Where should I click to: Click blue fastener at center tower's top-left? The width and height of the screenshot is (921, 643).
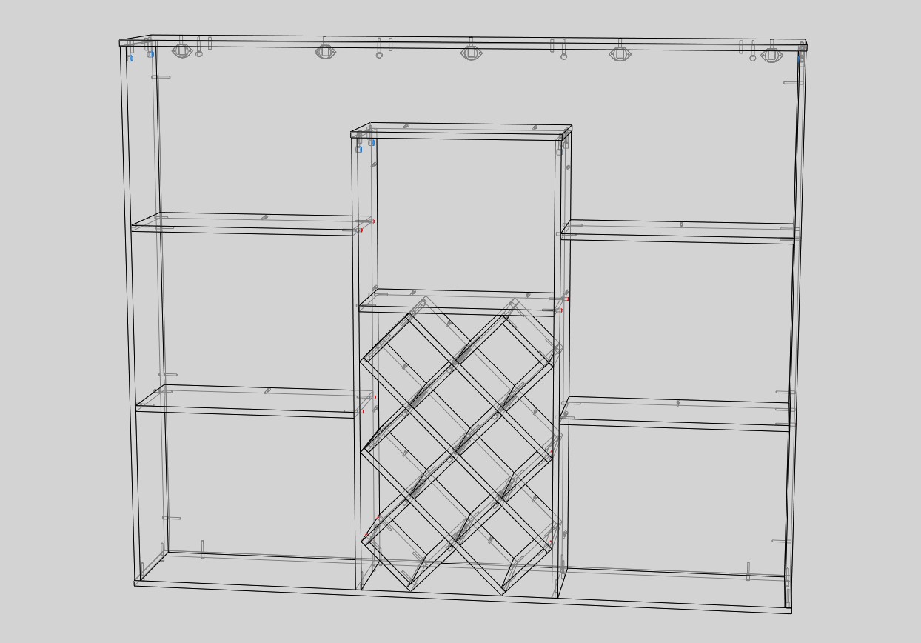click(x=359, y=149)
